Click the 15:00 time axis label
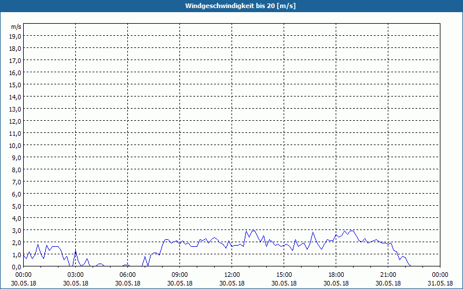Viewport: 463px width, 289px height. click(x=284, y=275)
